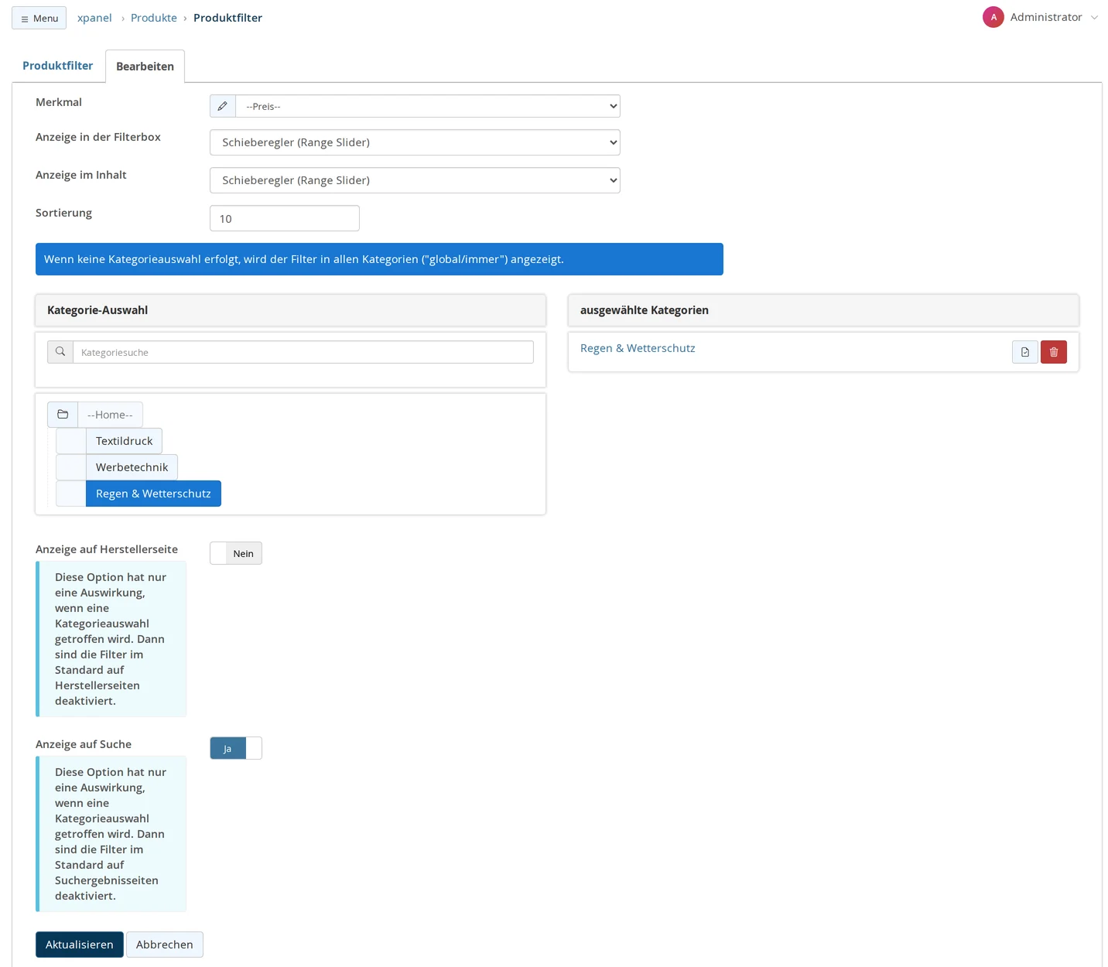Switch to the Produktfilter tab

point(58,66)
